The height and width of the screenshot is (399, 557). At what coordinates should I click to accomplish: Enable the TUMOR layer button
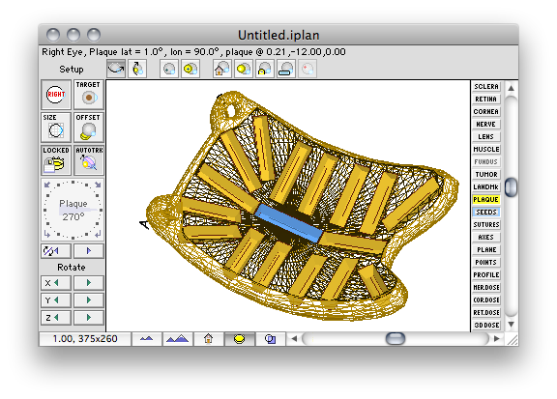[486, 174]
